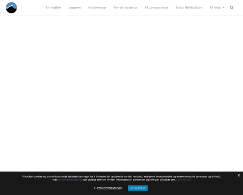Click the chevron beside Personverninnstillinger

click(94, 188)
